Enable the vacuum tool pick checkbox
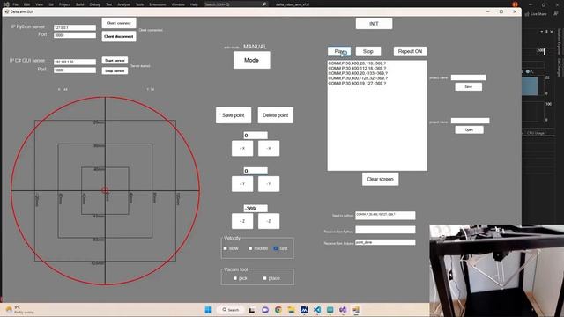Screen dimensions: 564x317 point(235,278)
